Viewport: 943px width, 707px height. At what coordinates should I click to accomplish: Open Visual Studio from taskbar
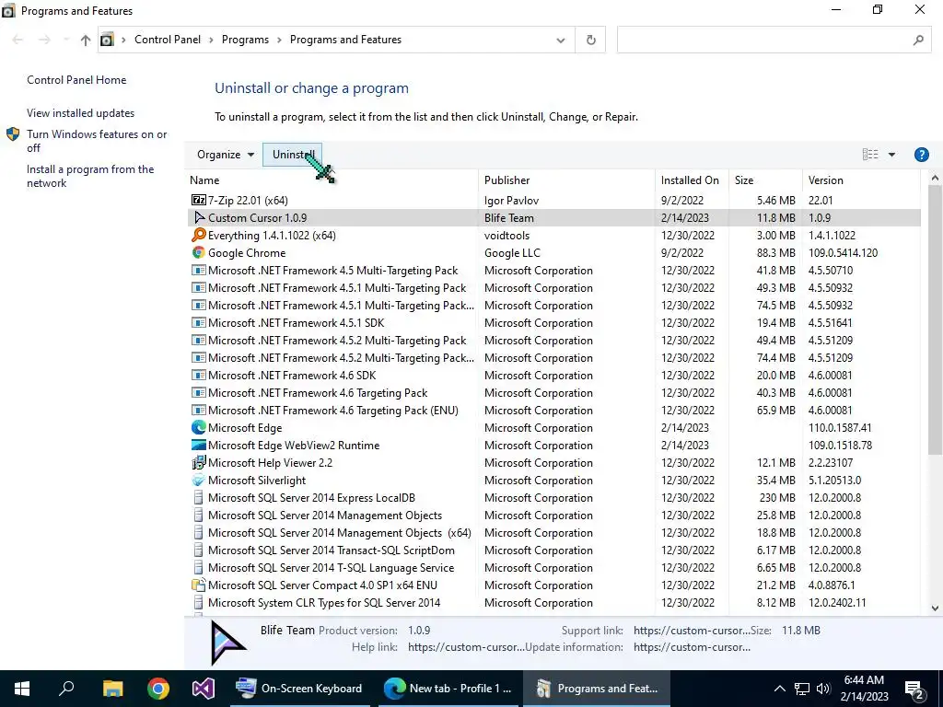pos(204,689)
